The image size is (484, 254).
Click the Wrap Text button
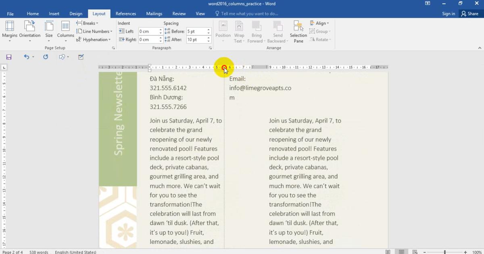click(239, 31)
